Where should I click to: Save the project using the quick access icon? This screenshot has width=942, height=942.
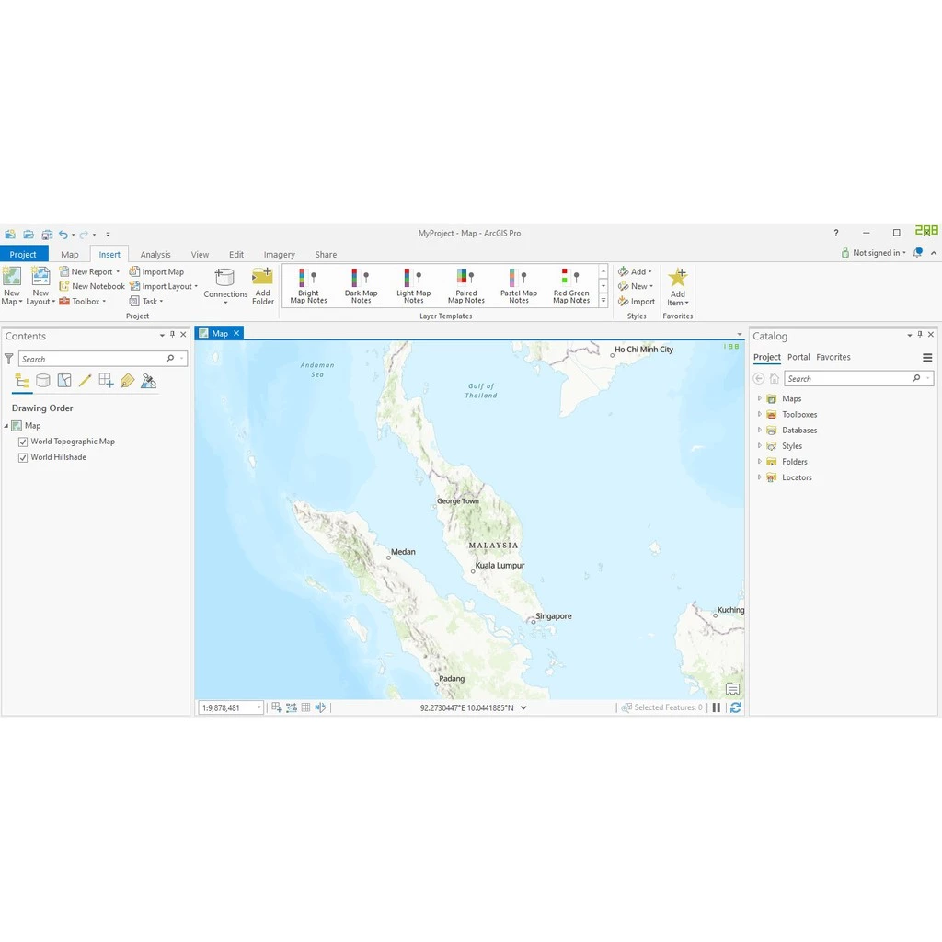[x=47, y=235]
